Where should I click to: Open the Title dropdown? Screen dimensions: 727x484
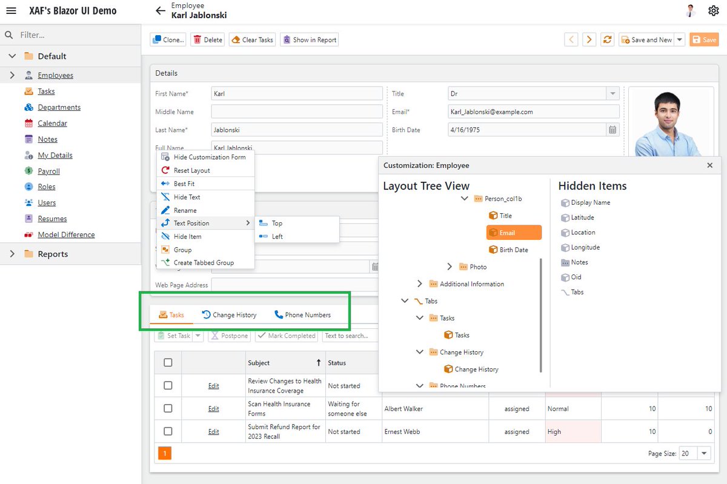612,94
